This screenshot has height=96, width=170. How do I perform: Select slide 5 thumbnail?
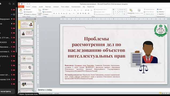point(27,59)
